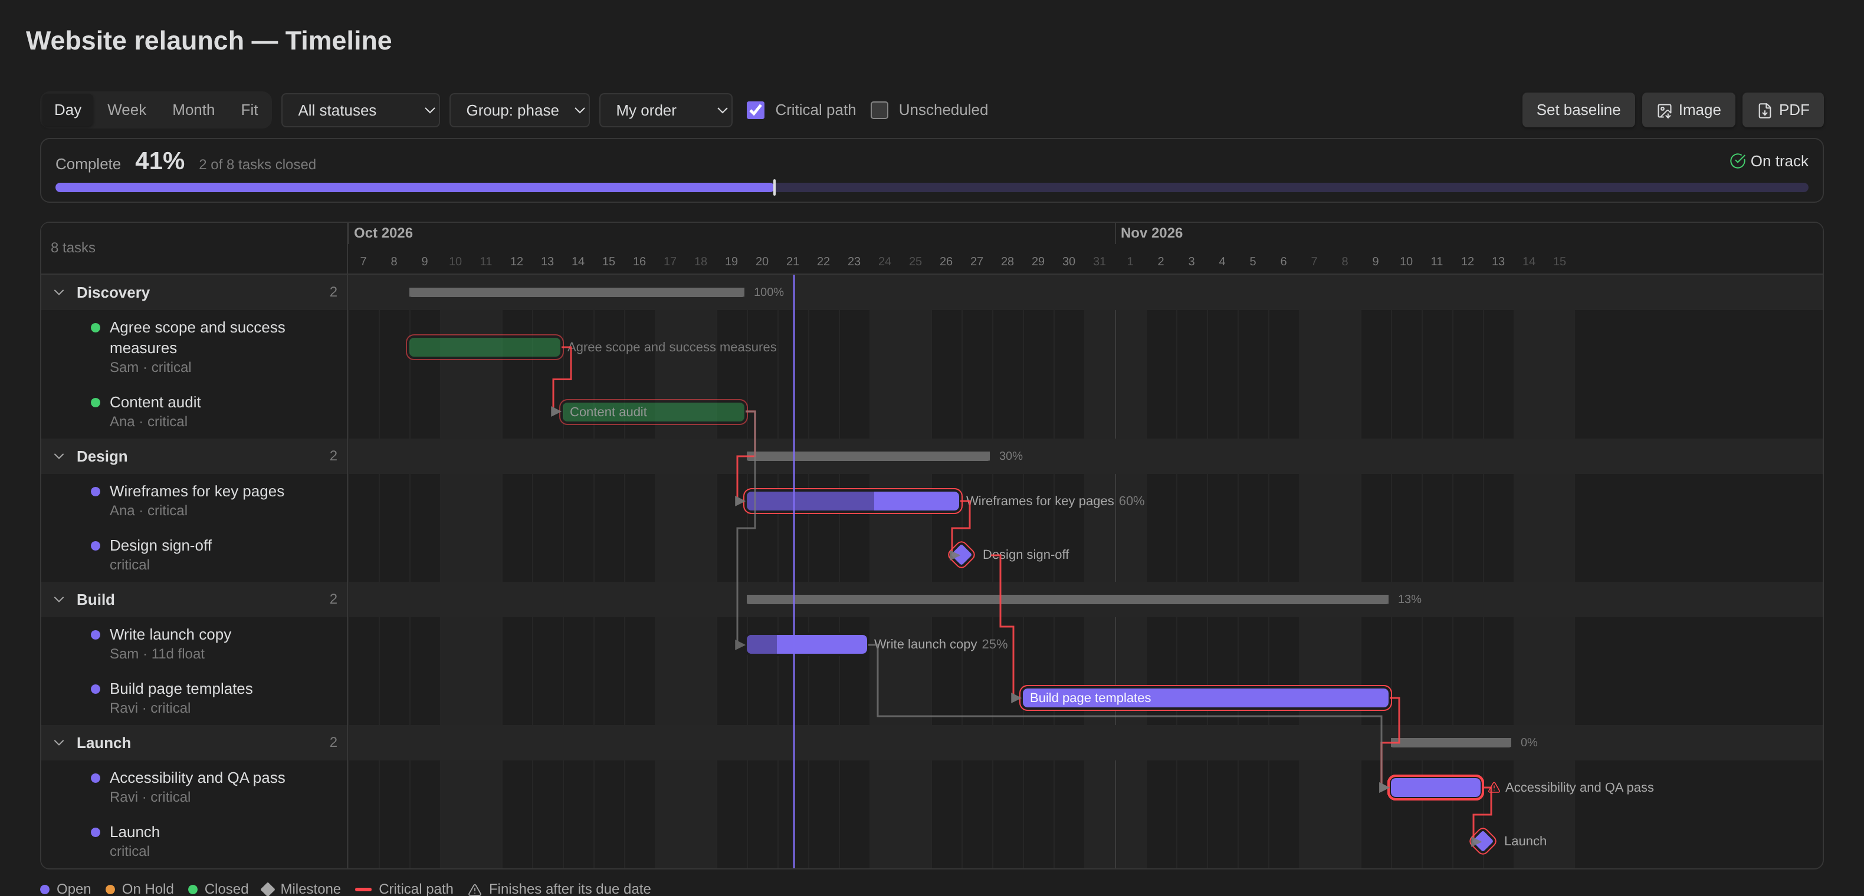Select the Launch task row labelled critical

(194, 841)
